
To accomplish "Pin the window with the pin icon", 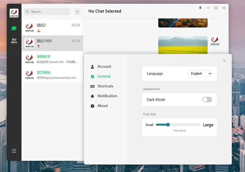I will click(200, 8).
